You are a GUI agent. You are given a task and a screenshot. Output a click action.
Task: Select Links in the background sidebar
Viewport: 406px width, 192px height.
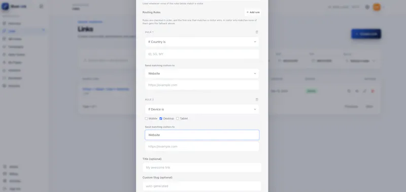[23, 31]
